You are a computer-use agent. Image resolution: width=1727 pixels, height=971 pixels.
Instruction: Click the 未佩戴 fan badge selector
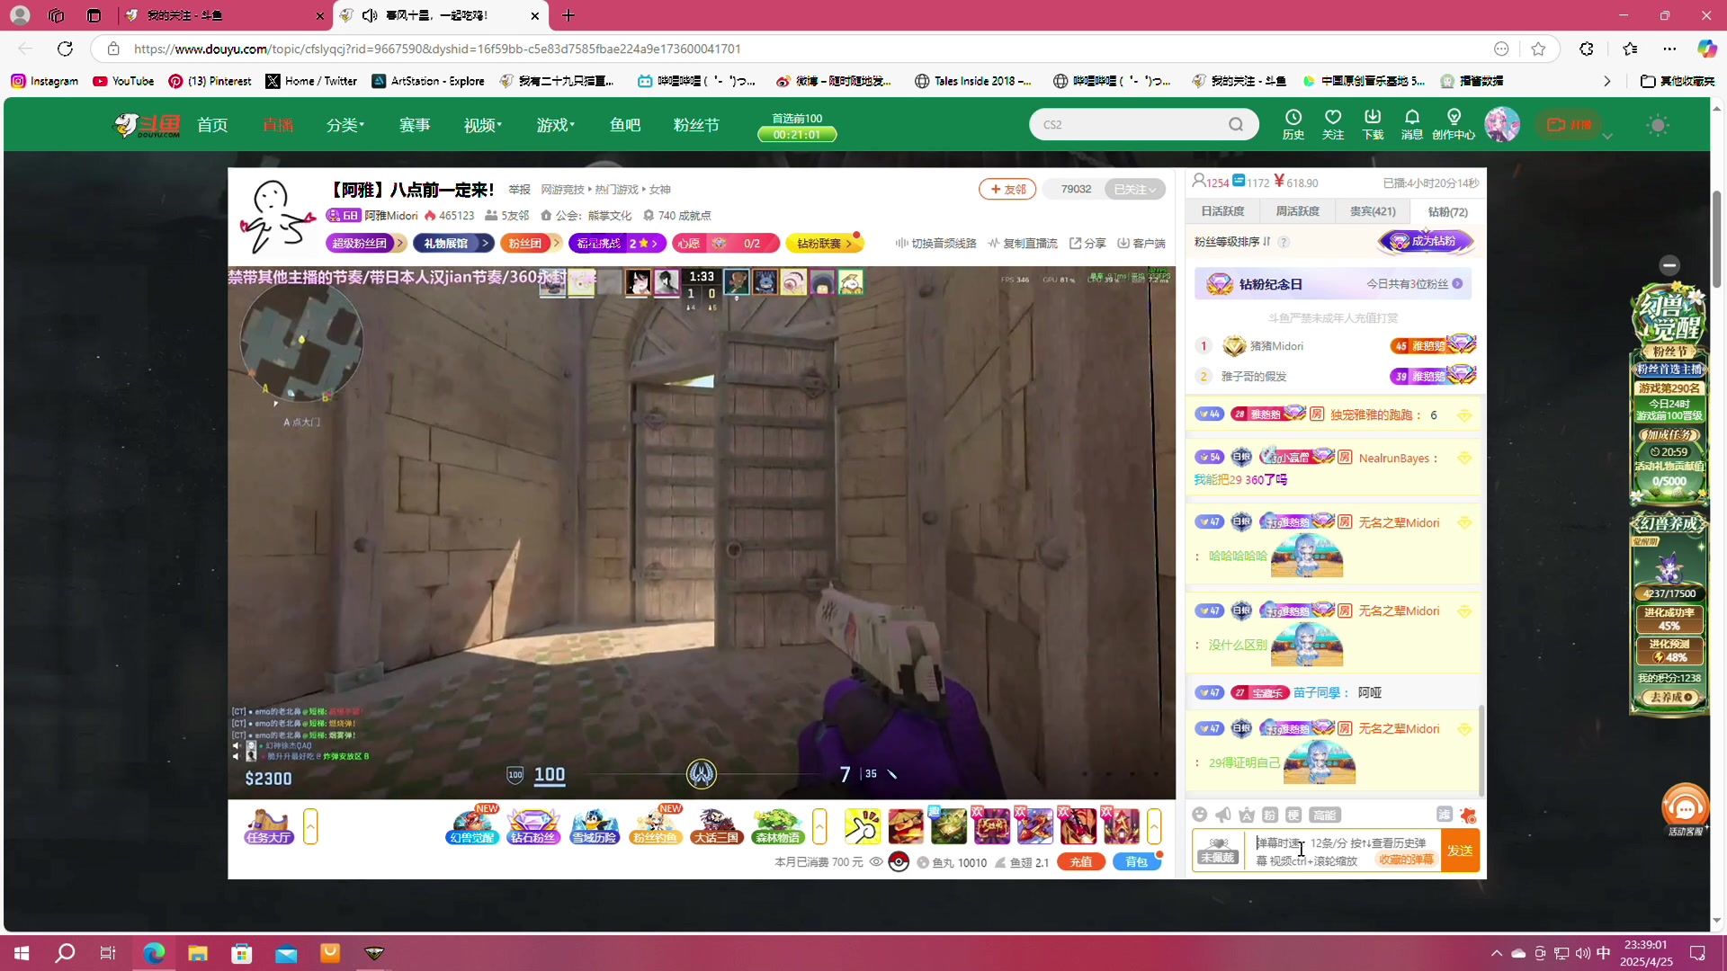click(1218, 851)
